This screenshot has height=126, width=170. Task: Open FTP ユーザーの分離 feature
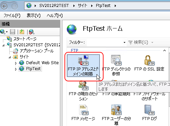pos(116,115)
